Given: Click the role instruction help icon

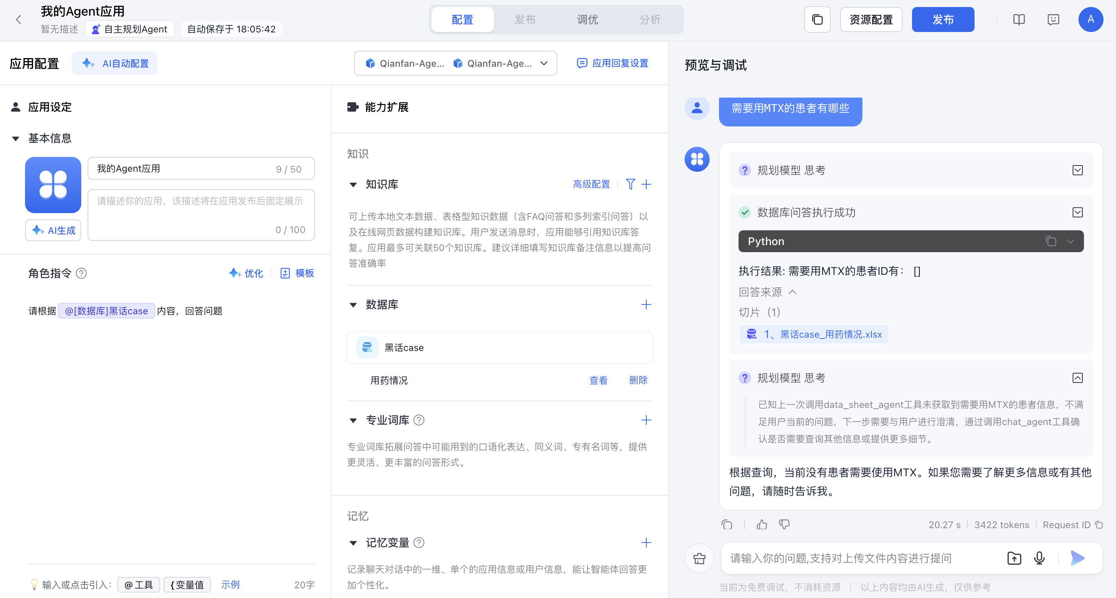Looking at the screenshot, I should coord(81,273).
